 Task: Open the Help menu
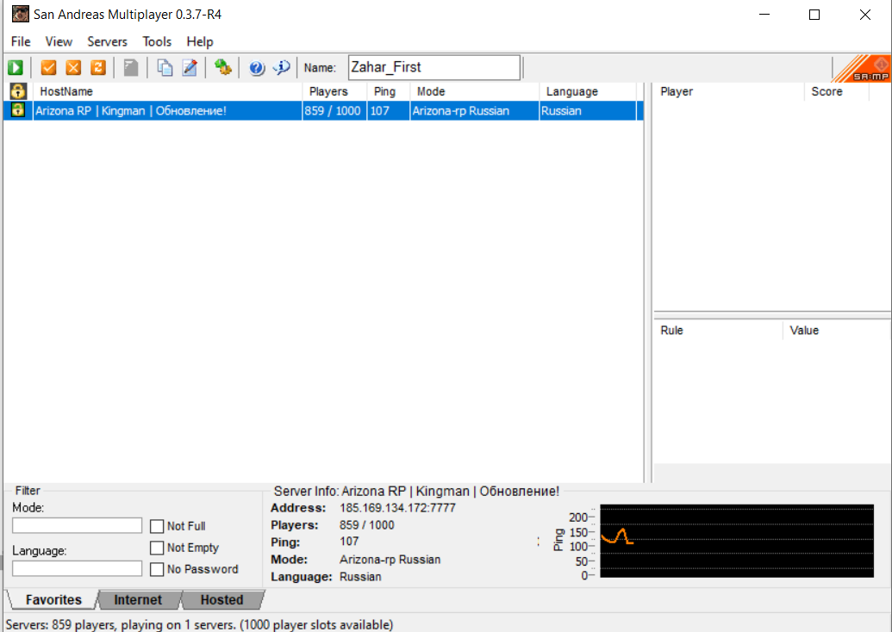point(200,41)
